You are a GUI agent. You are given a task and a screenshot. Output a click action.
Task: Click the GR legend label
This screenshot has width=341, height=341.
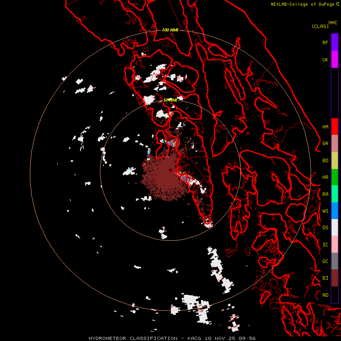(x=325, y=144)
